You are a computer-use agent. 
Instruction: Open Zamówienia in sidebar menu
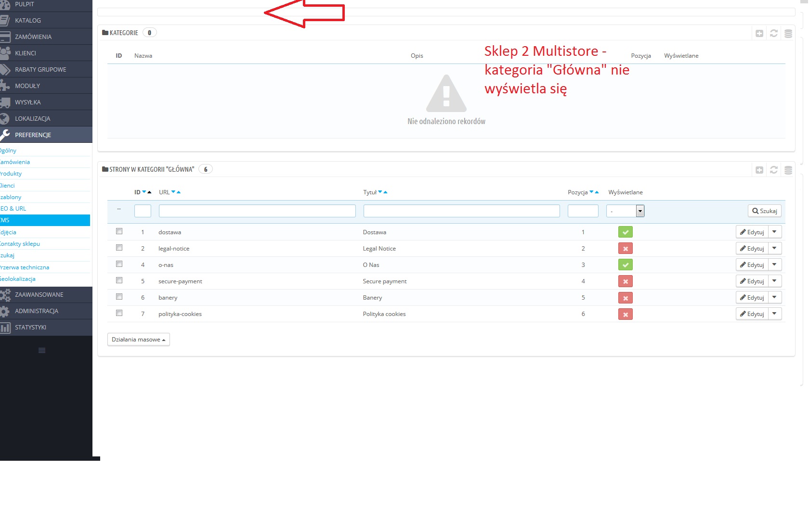(46, 37)
